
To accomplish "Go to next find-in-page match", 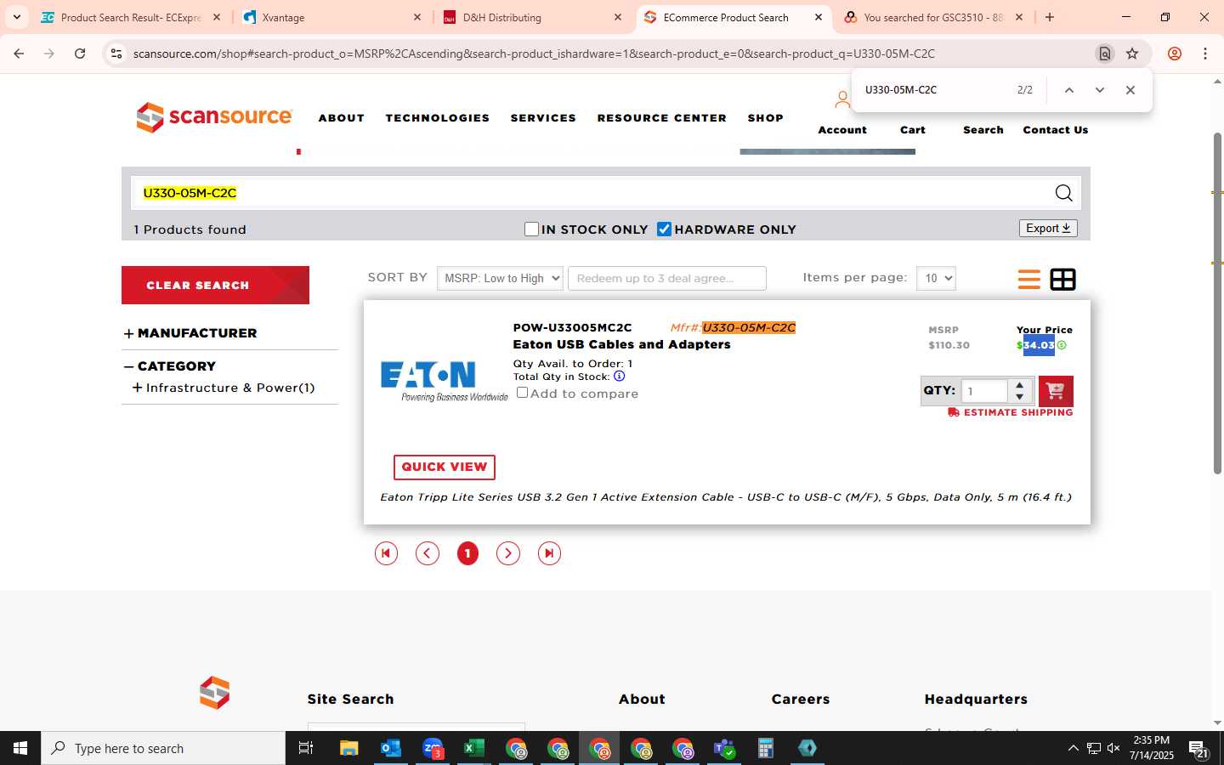I will 1099,90.
